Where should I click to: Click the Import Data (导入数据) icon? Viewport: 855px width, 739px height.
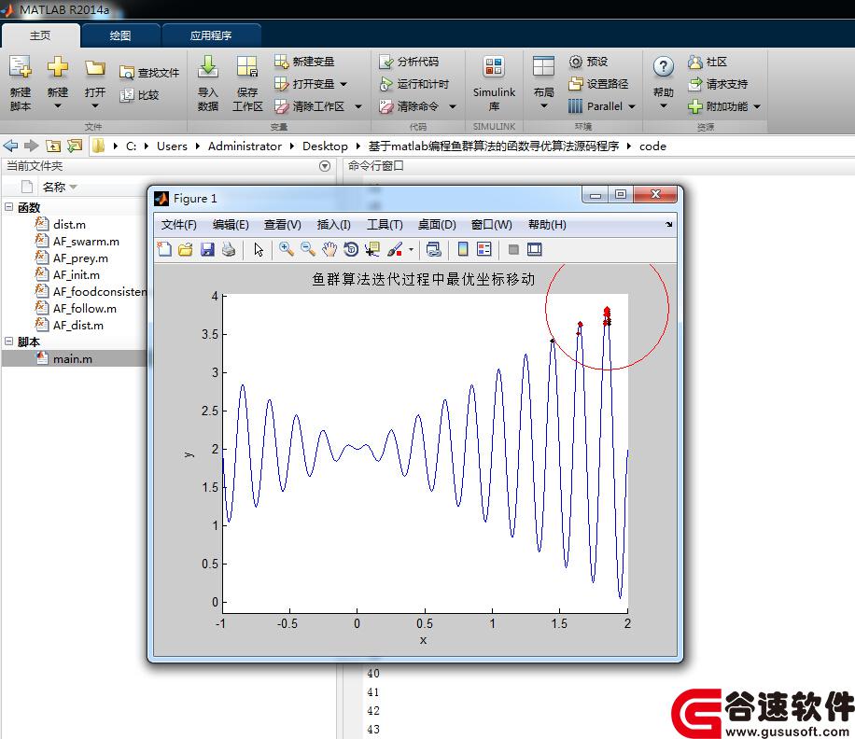208,67
